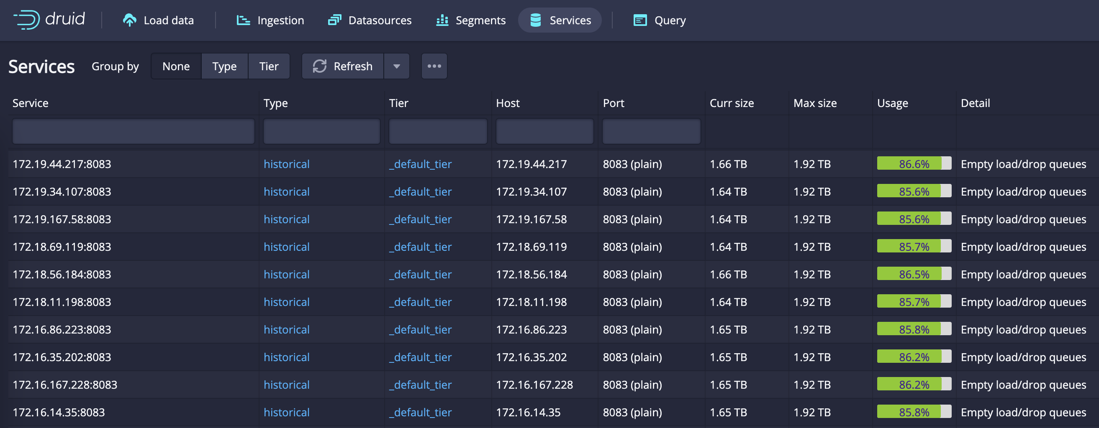The image size is (1099, 428).
Task: Click the Load data cloud icon
Action: [130, 20]
